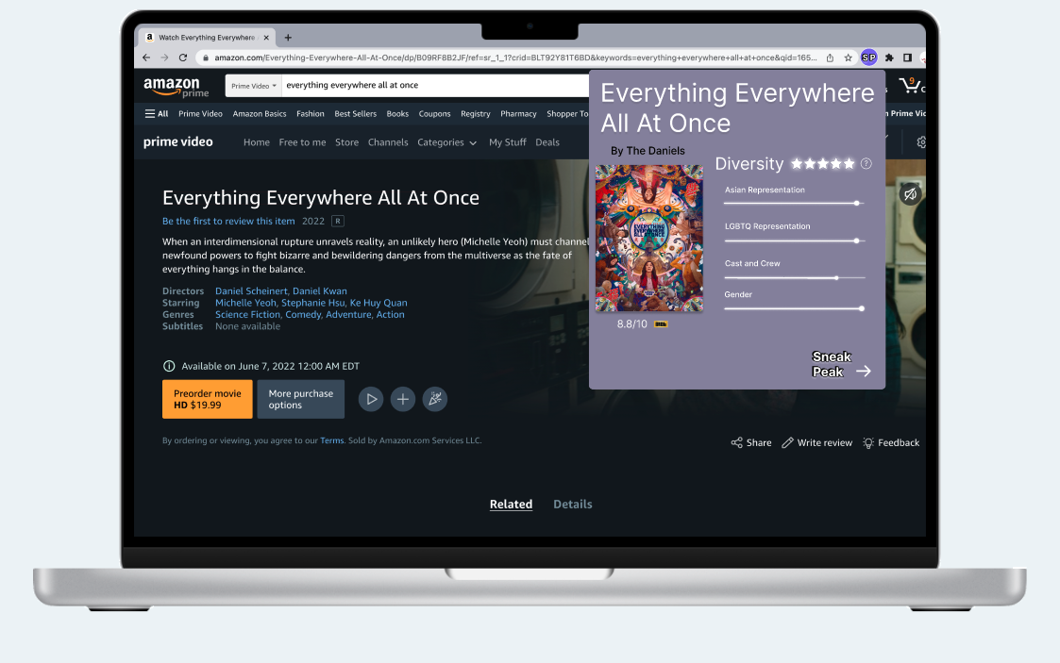Open prime video Channels
Screen dimensions: 1060x663
[388, 142]
